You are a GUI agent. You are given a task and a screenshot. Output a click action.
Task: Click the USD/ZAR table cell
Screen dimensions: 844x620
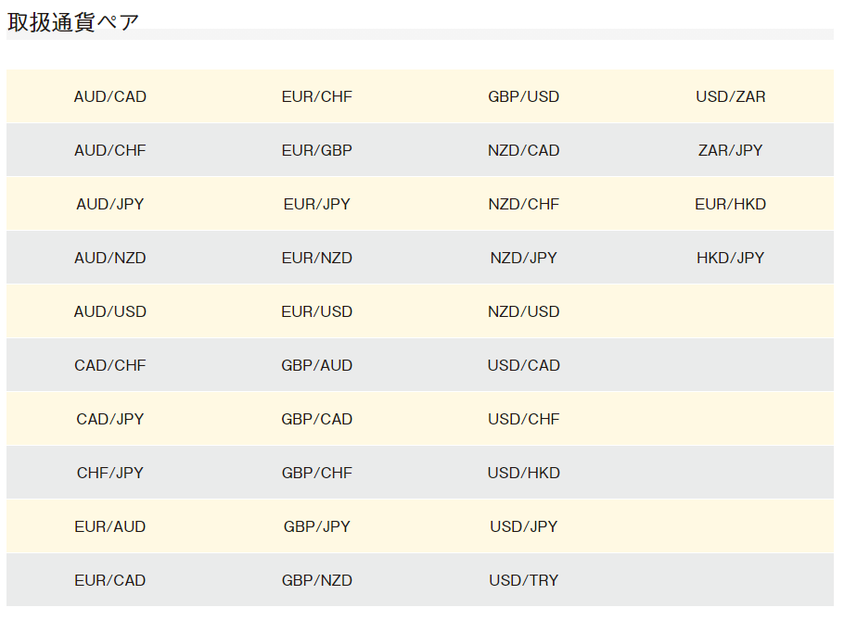[x=730, y=96]
